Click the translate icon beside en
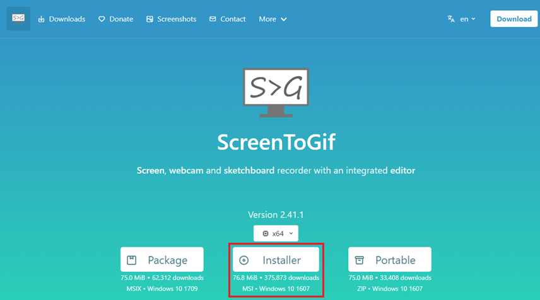The width and height of the screenshot is (540, 300). (x=451, y=19)
